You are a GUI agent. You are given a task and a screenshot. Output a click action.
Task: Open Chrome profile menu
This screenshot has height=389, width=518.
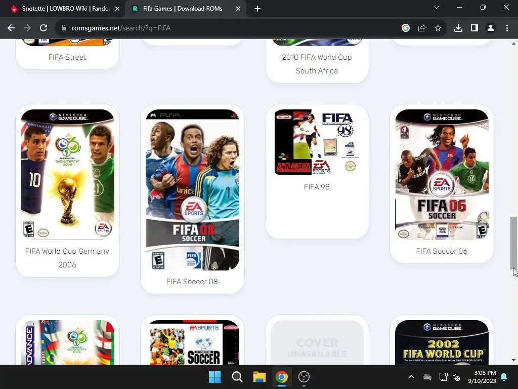click(x=491, y=28)
